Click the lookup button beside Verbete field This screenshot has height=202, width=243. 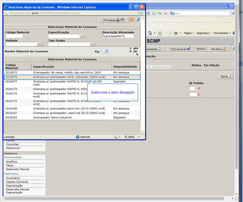point(40,44)
